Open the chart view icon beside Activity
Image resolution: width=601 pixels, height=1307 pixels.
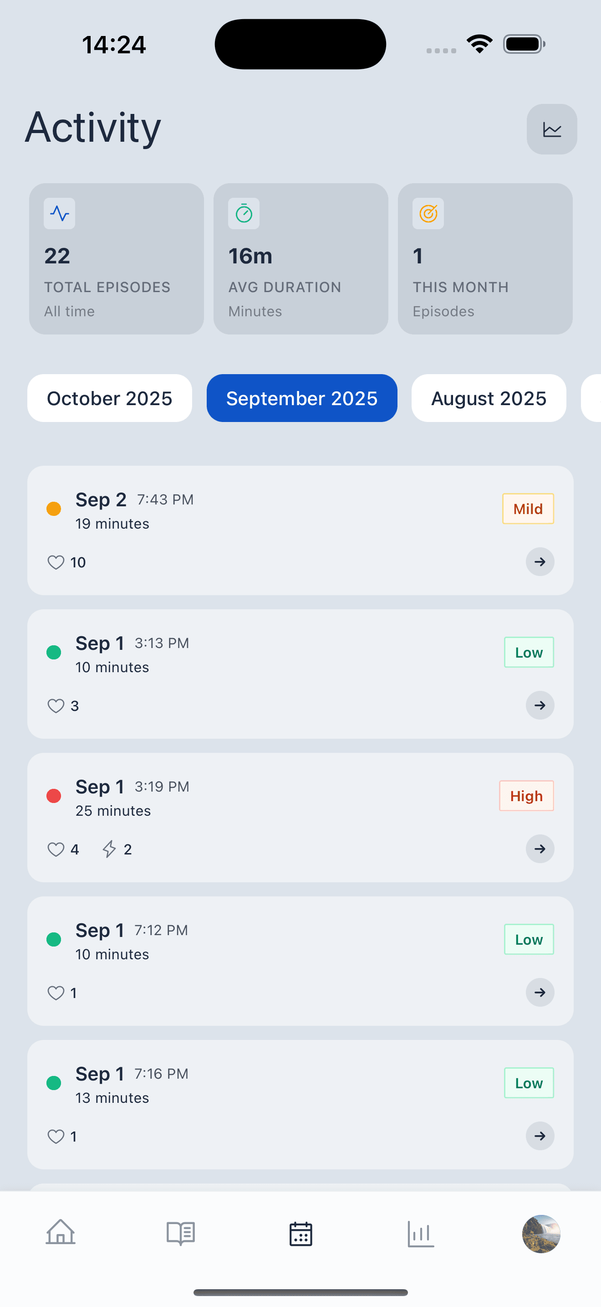(551, 129)
